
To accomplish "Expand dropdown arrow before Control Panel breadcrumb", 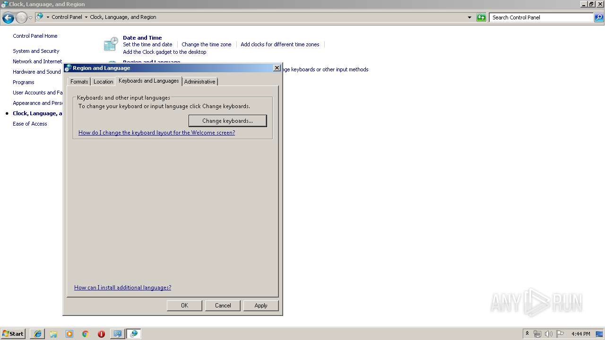I will (x=48, y=17).
